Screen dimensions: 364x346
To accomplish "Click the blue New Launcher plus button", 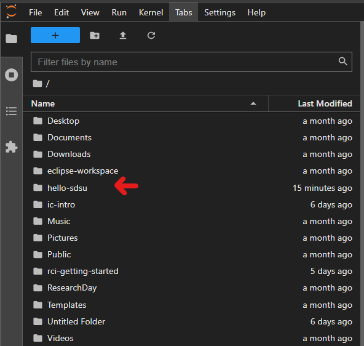I will pyautogui.click(x=55, y=35).
